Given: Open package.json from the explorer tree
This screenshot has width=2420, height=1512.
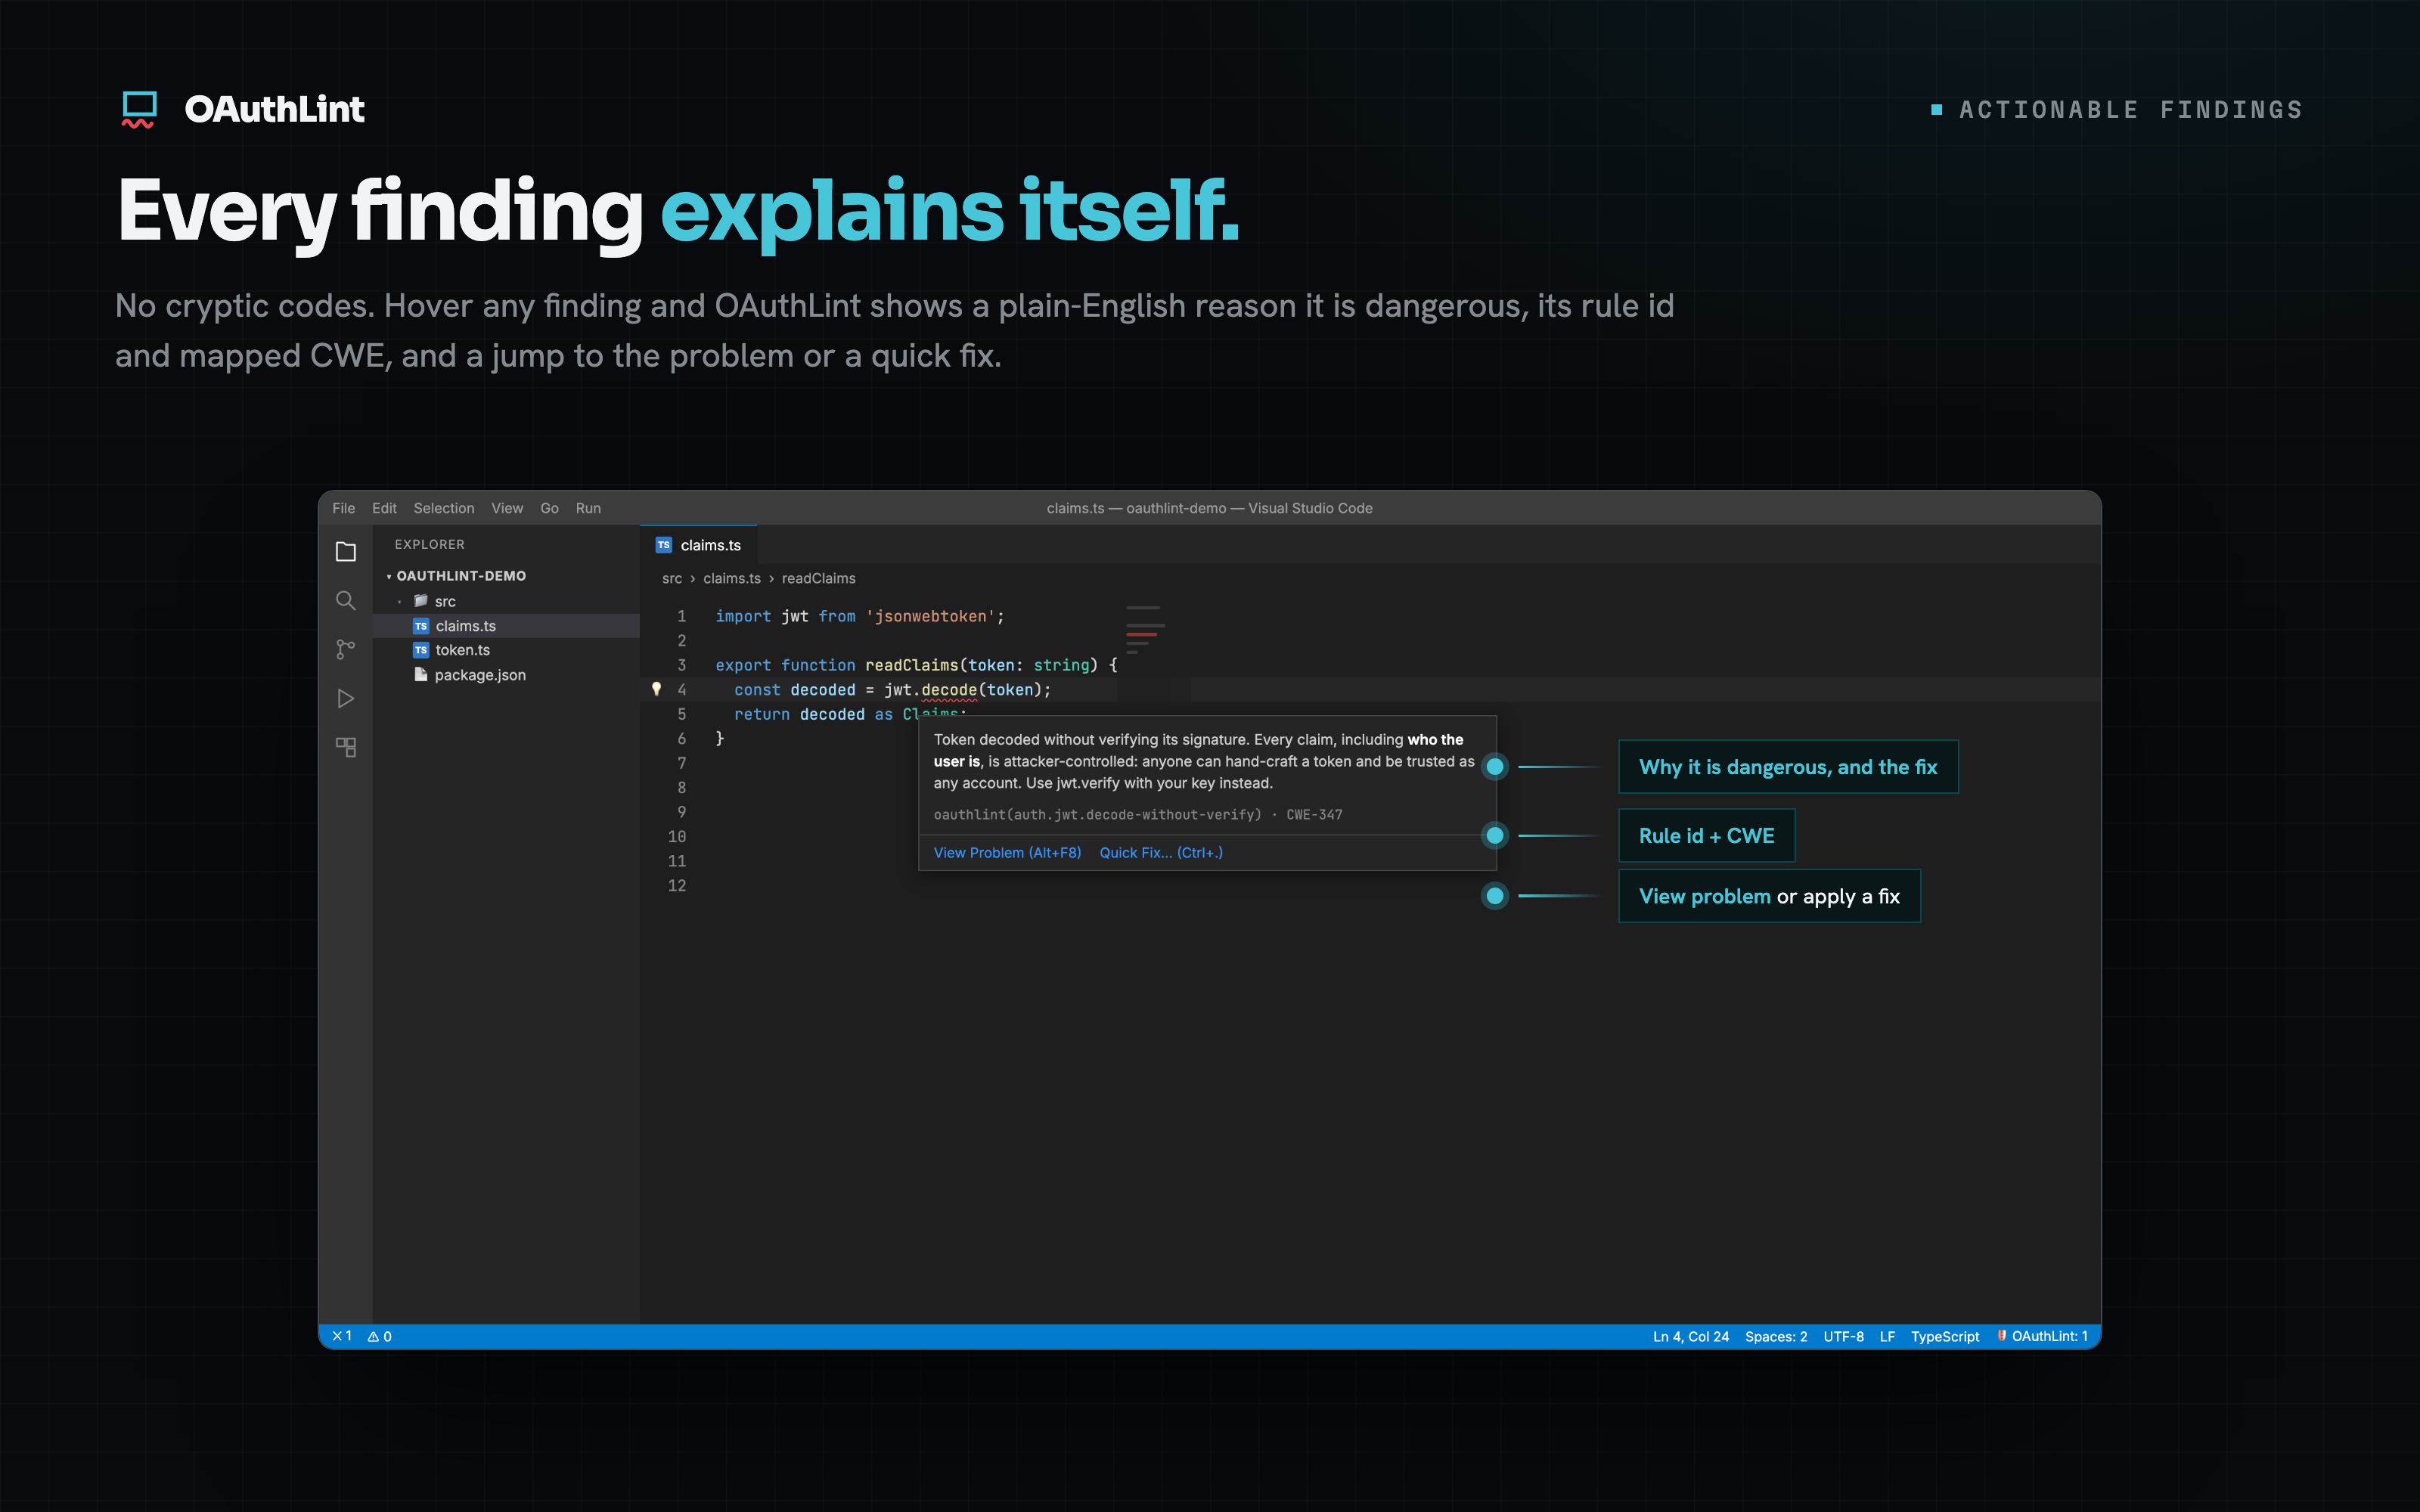Looking at the screenshot, I should coord(506,675).
